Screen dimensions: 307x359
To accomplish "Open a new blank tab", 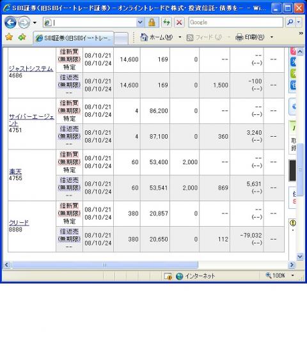I will pyautogui.click(x=122, y=38).
